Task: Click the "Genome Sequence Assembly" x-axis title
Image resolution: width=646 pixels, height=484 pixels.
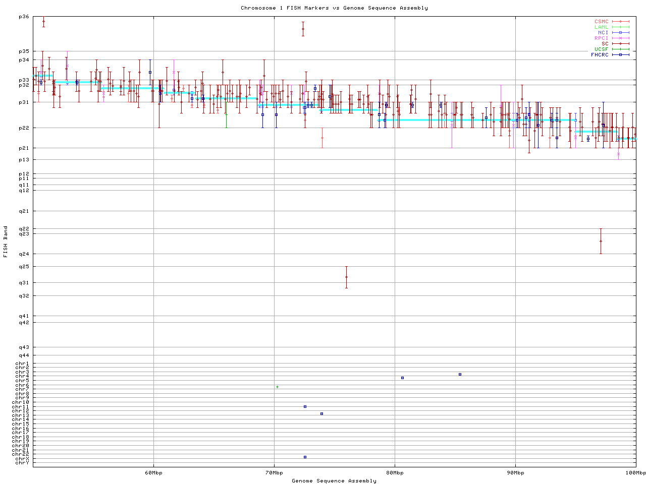Action: (x=334, y=481)
